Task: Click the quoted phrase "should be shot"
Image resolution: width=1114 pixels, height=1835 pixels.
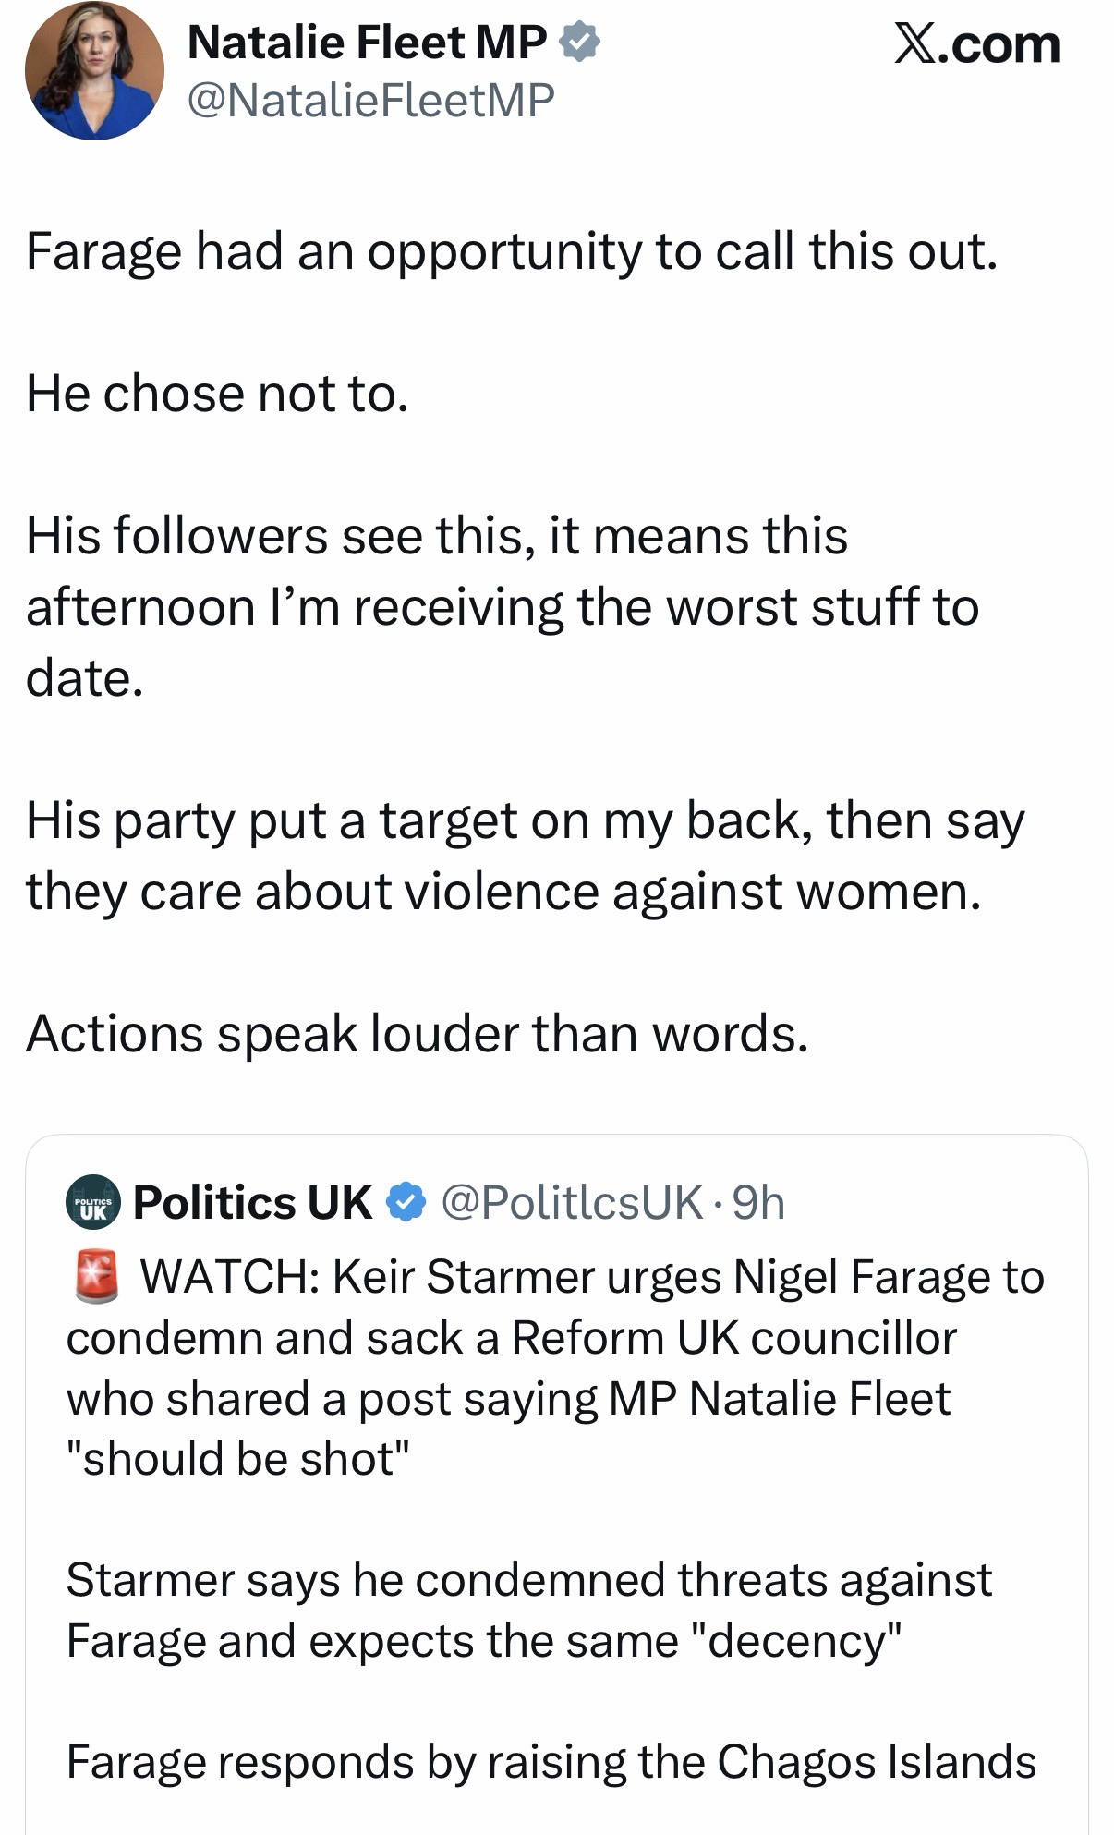Action: [237, 1459]
